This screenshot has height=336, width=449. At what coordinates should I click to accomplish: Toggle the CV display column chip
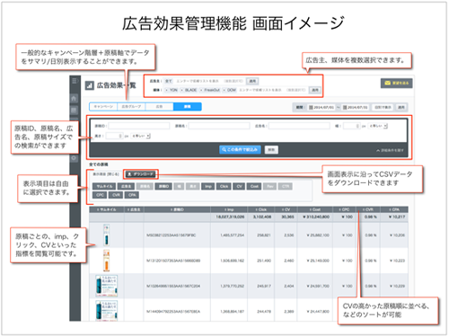coord(240,187)
